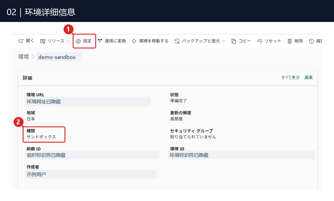Click the すべて表示 link

coord(291,77)
